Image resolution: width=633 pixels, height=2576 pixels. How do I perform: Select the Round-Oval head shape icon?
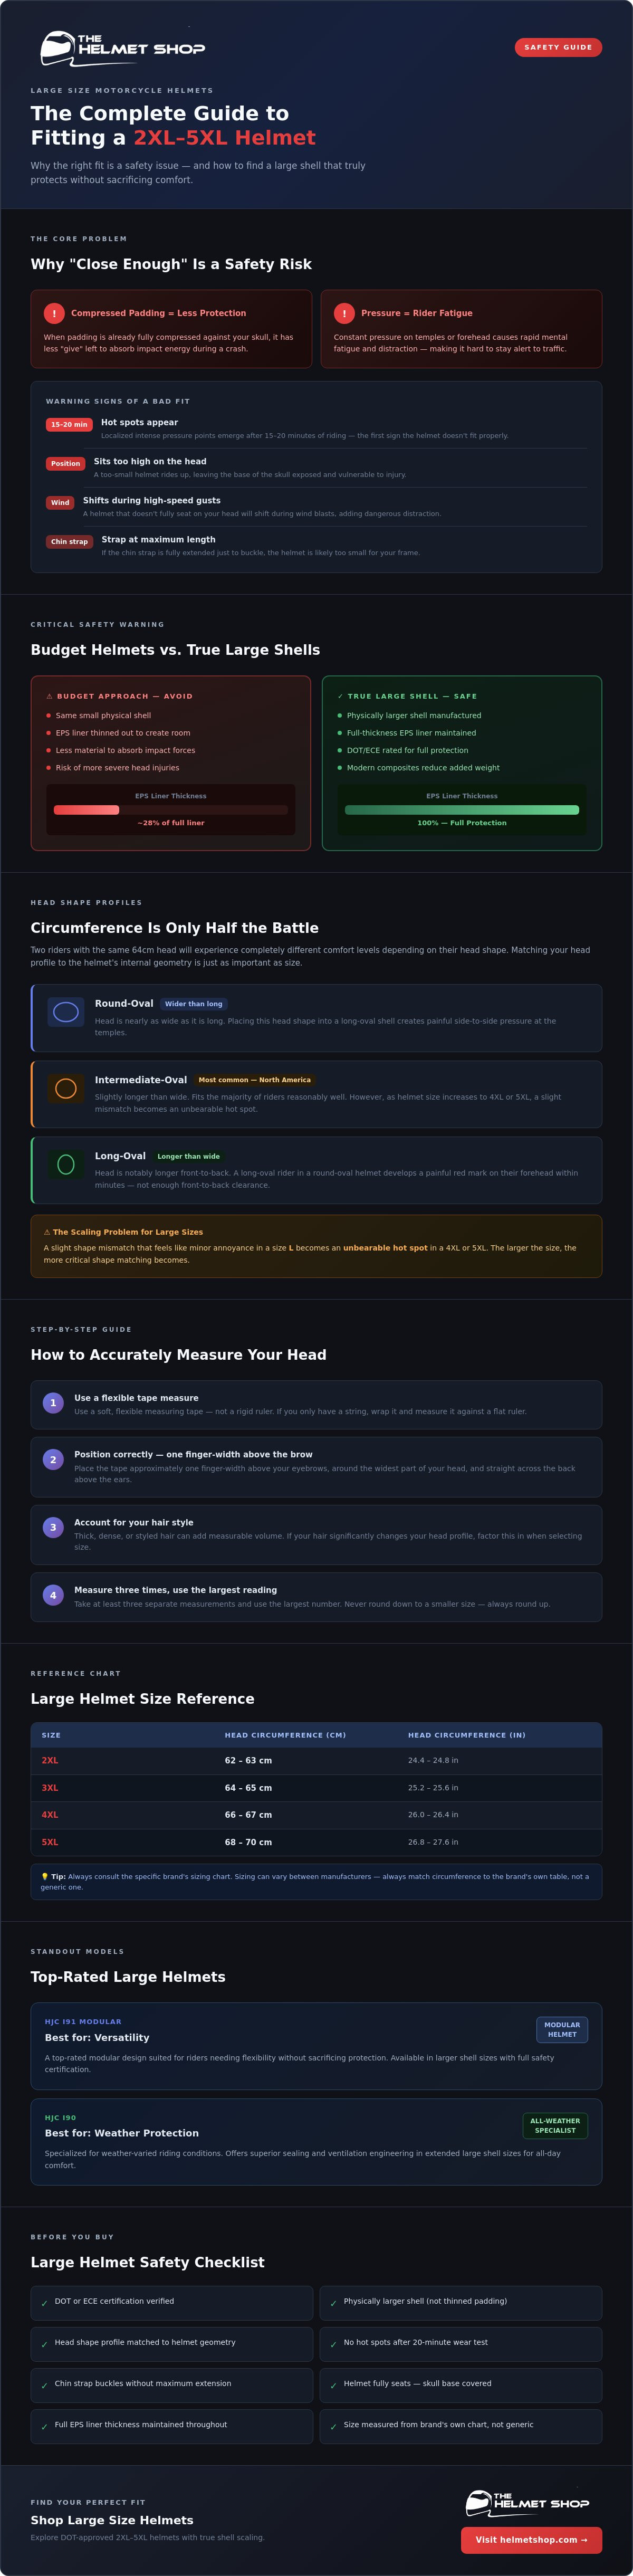[66, 1012]
